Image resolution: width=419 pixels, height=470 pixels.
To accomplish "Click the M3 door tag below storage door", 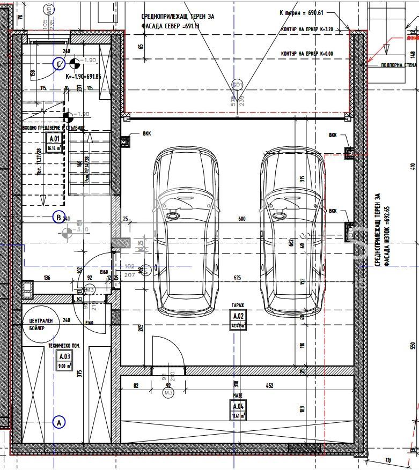I will click(168, 393).
